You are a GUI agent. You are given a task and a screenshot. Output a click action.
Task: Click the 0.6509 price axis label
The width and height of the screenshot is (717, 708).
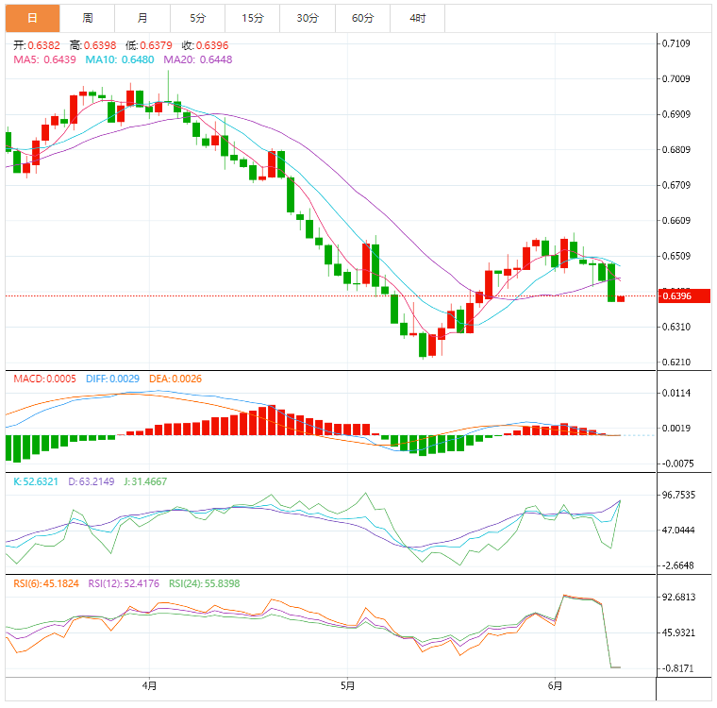point(676,256)
